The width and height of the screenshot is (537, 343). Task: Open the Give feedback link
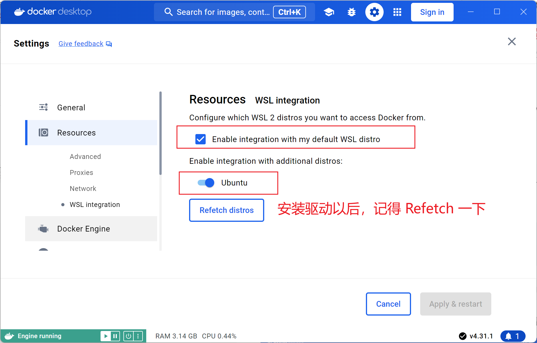(81, 44)
